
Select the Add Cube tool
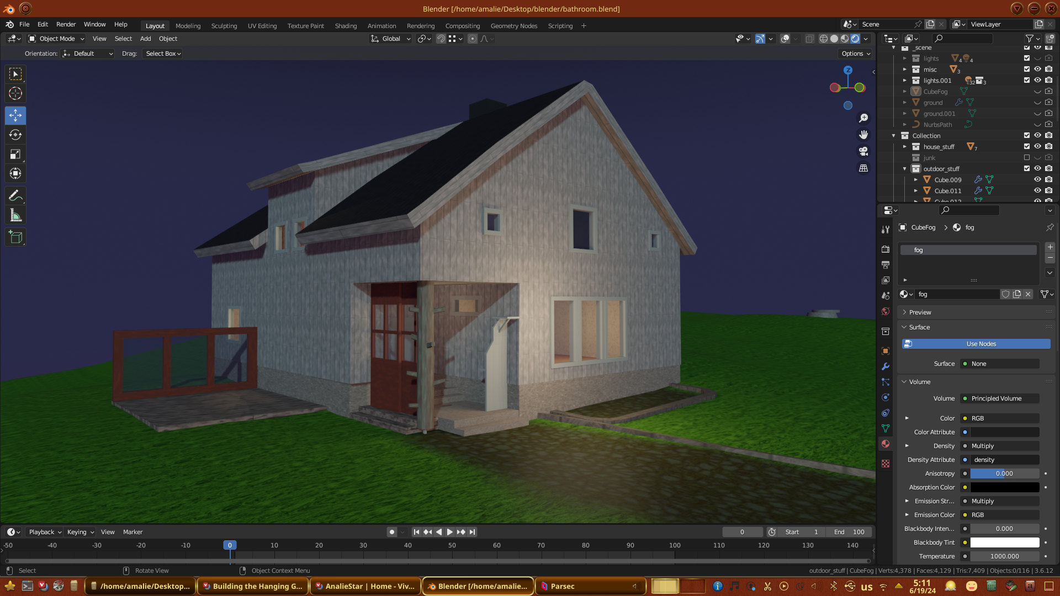click(15, 237)
